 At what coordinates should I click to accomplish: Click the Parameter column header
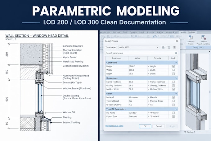(x=117, y=58)
